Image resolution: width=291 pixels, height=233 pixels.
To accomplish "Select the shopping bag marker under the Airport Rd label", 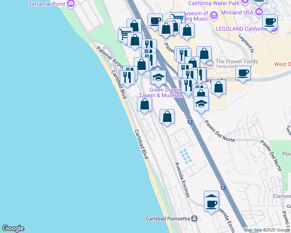I will point(218,88).
